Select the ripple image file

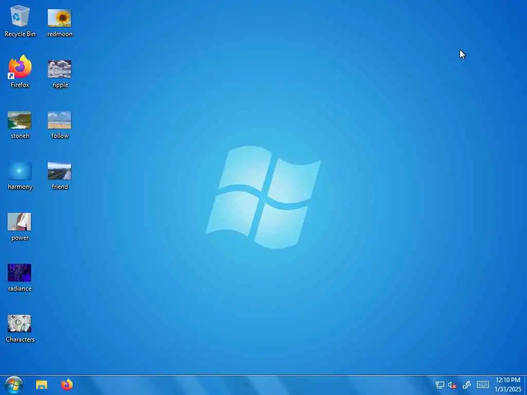60,74
